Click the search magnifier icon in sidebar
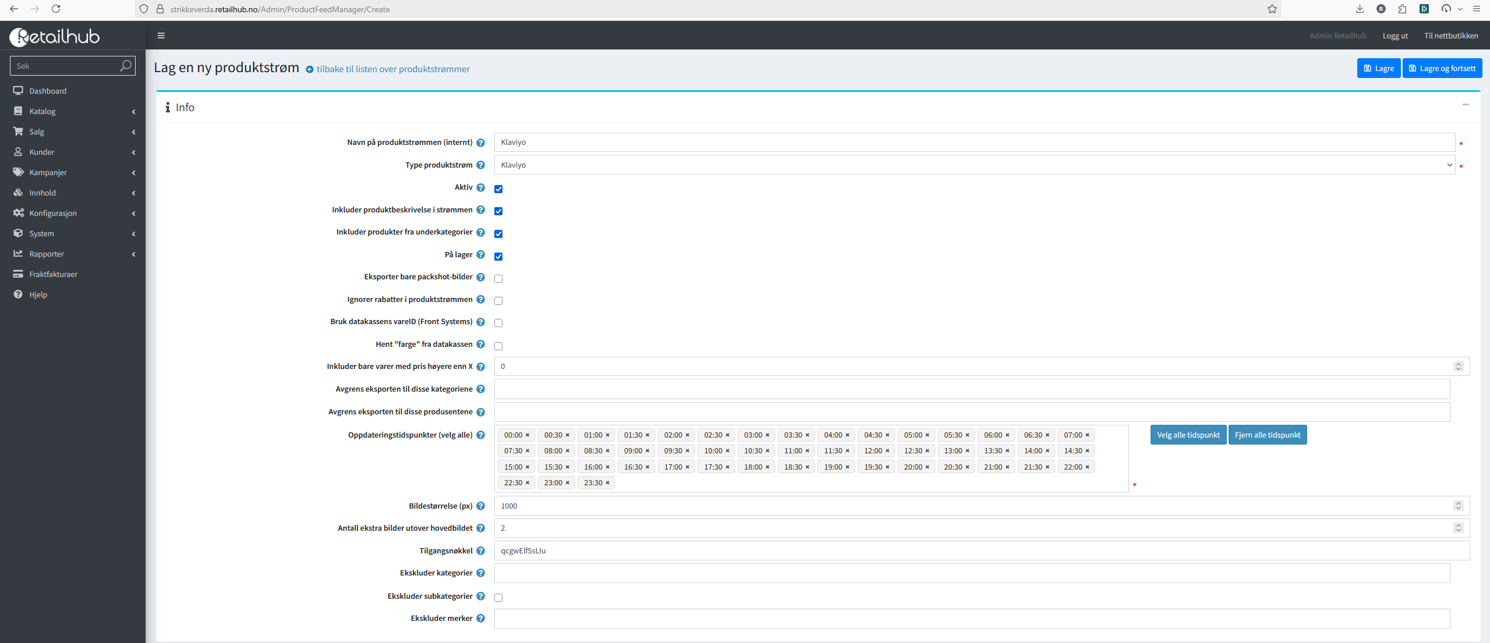Screen dimensions: 1490x643 click(125, 66)
